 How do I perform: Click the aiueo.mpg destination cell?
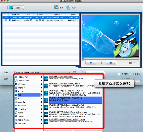73,17
